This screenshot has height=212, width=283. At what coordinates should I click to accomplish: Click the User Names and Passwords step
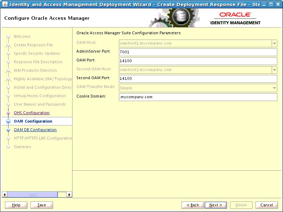(x=40, y=104)
